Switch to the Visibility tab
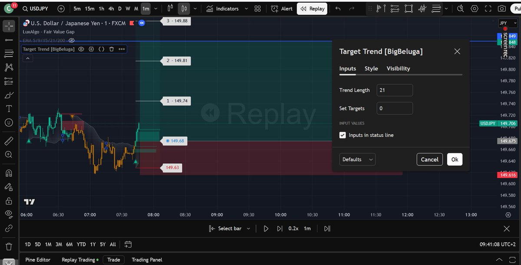The height and width of the screenshot is (265, 521). point(398,68)
